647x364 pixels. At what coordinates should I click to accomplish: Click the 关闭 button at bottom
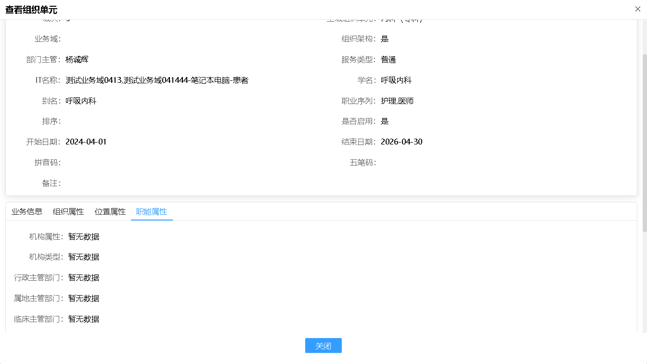coord(323,345)
